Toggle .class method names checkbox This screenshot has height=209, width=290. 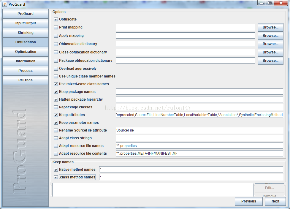56,177
